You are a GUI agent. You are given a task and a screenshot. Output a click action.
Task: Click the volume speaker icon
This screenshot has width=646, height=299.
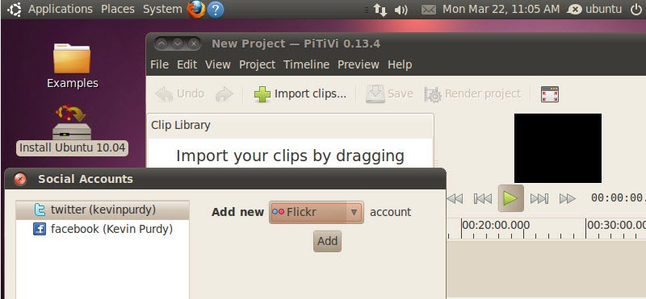pos(401,10)
